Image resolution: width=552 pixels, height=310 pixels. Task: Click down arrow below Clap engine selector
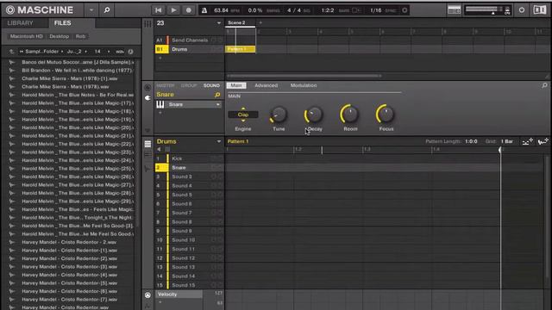[243, 121]
